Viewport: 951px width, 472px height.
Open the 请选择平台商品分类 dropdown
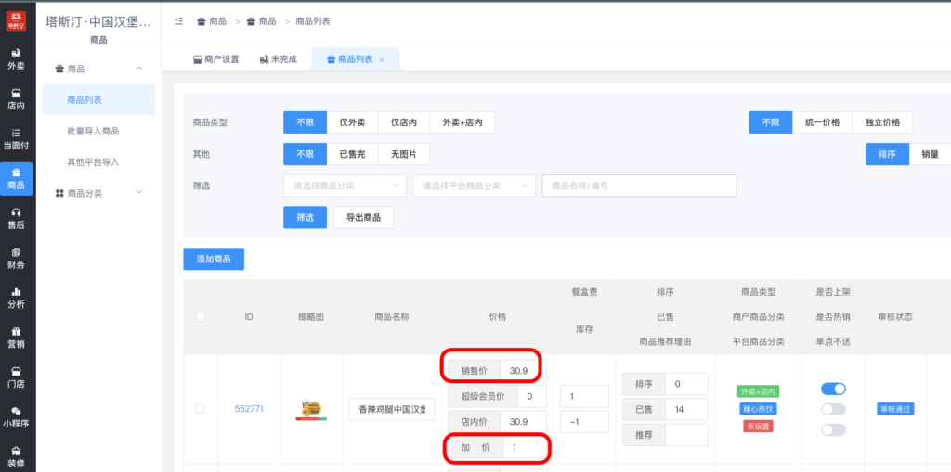pos(475,186)
